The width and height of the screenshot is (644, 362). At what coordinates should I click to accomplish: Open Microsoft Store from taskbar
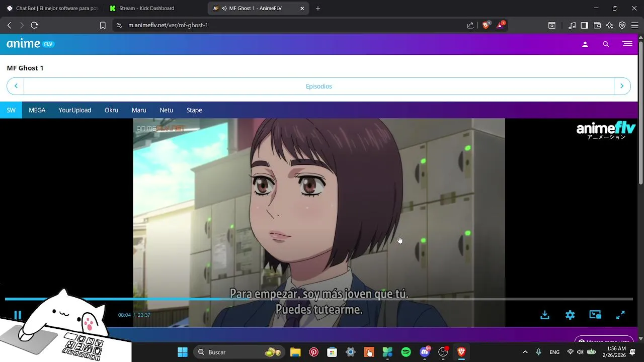click(332, 352)
